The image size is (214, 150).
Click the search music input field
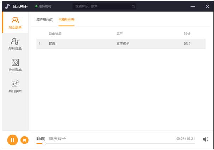[x=104, y=6]
